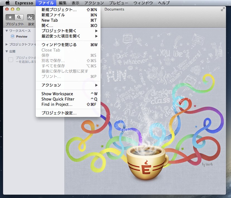Open the ヘルプ menu
This screenshot has width=231, height=198.
coord(164,3)
